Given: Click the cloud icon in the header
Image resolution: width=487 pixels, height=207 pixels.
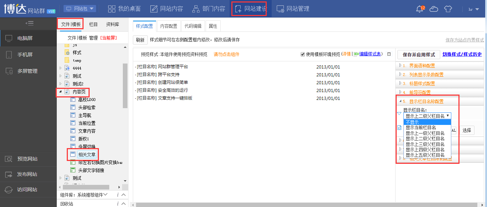Looking at the screenshot, I should 434,9.
